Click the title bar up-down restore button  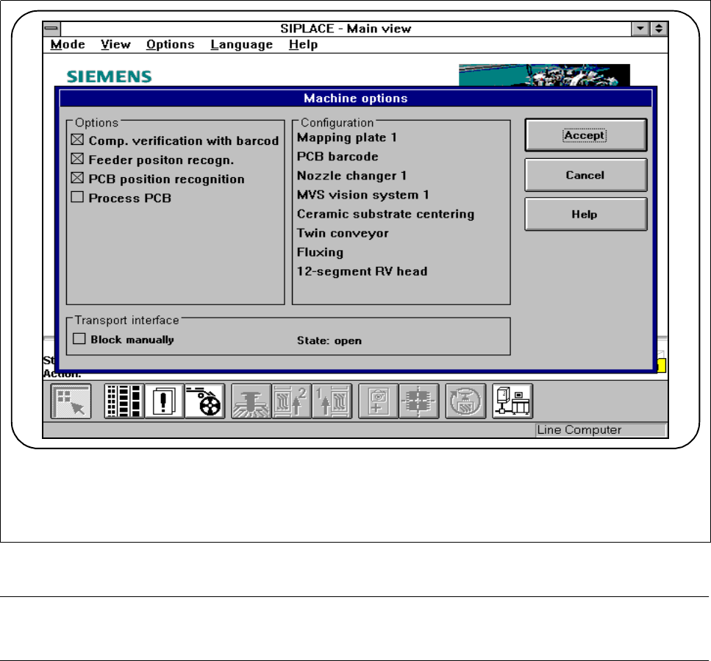659,29
